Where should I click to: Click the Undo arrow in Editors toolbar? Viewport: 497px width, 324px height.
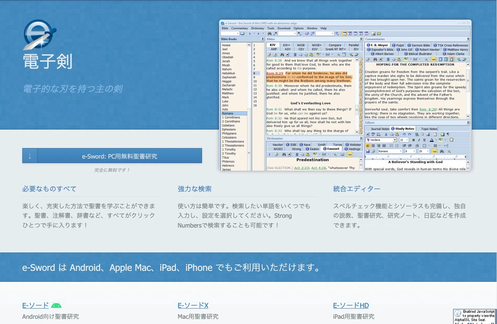coord(404,134)
